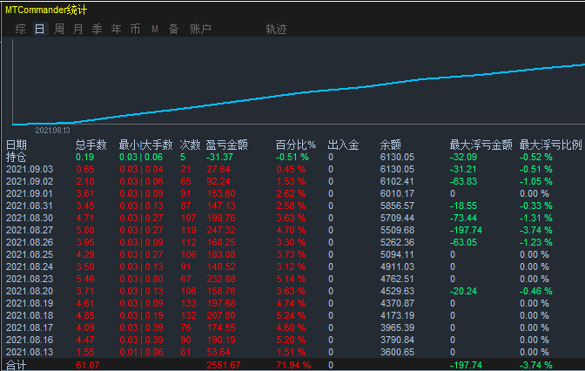Image resolution: width=585 pixels, height=371 pixels.
Task: Click floating loss -20.24 on 2021.08.20
Action: (463, 291)
